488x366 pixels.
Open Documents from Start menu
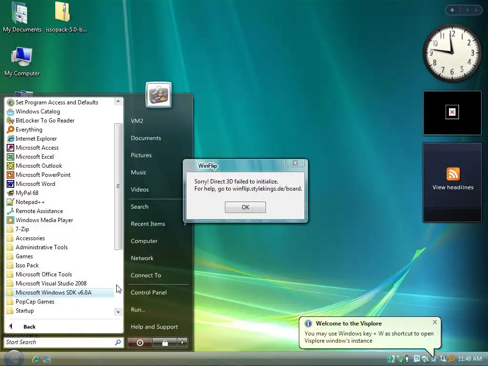pyautogui.click(x=146, y=138)
